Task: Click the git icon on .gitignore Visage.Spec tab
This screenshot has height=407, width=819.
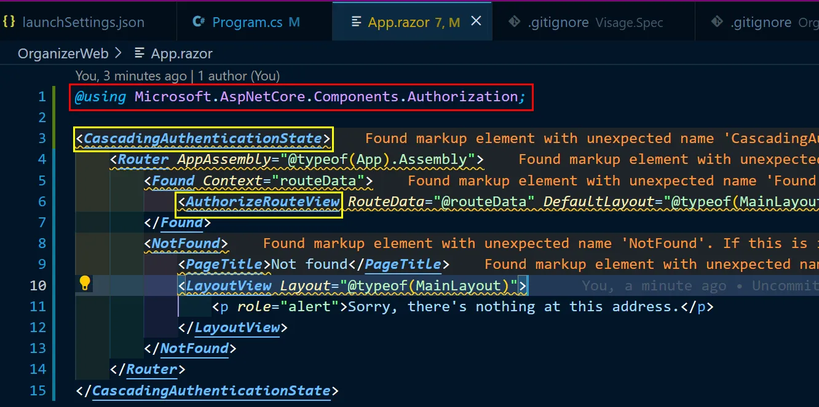Action: pos(515,22)
